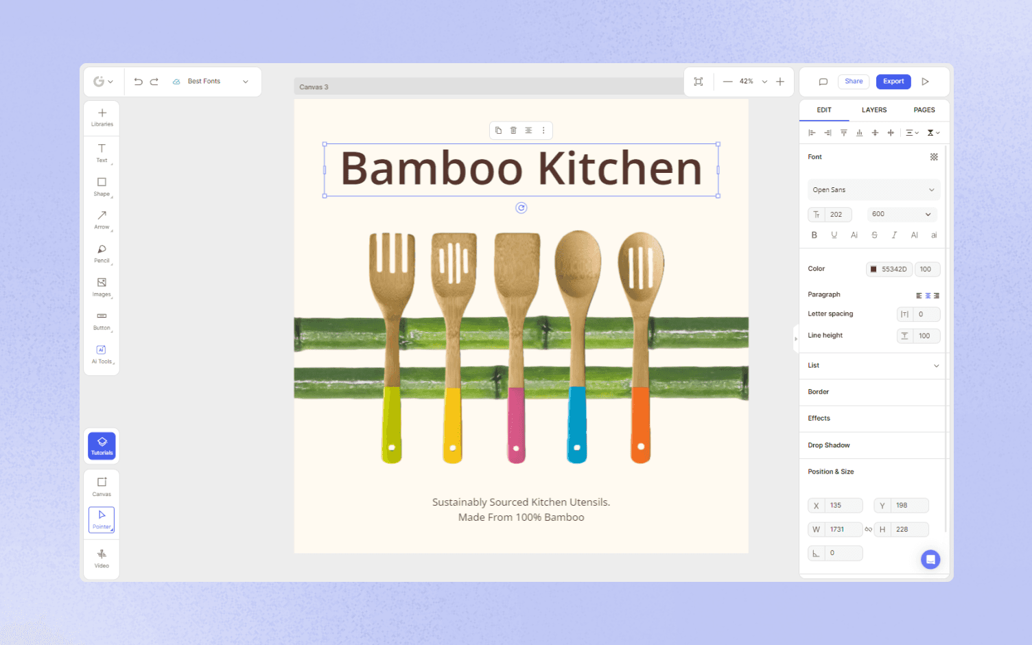Toggle underline formatting
The height and width of the screenshot is (645, 1032).
[x=834, y=235]
